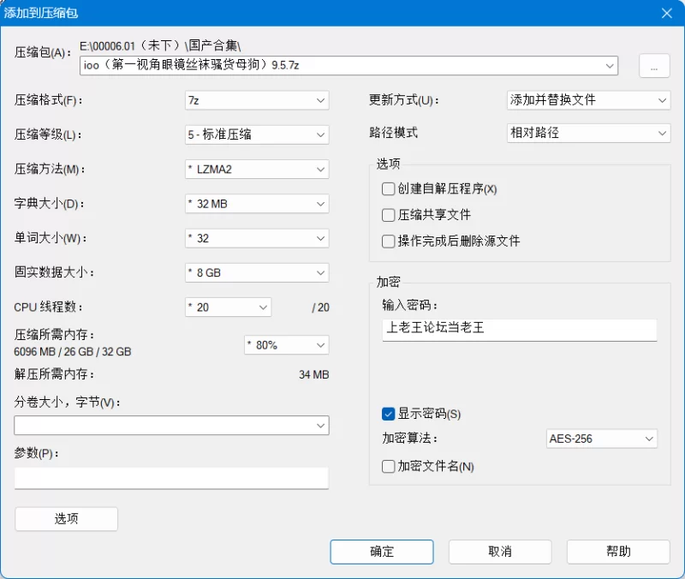Open 帮助 for this dialog

coord(618,552)
